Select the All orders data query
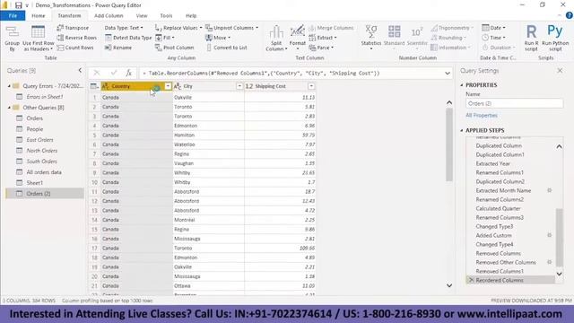574x323 pixels. point(44,172)
